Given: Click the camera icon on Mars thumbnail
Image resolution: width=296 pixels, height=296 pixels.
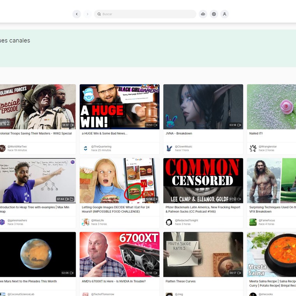Looking at the screenshot, I should coord(72,273).
